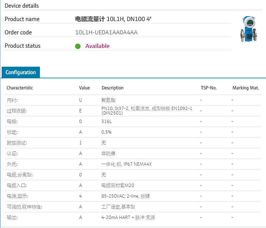Click the Description column header
The image size is (266, 228).
[x=112, y=88]
